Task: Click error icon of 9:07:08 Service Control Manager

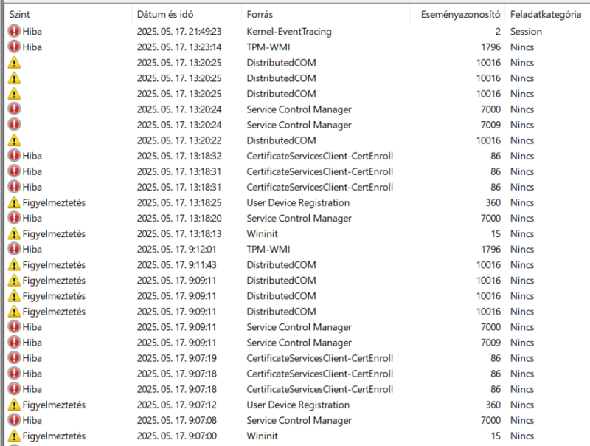Action: tap(14, 420)
